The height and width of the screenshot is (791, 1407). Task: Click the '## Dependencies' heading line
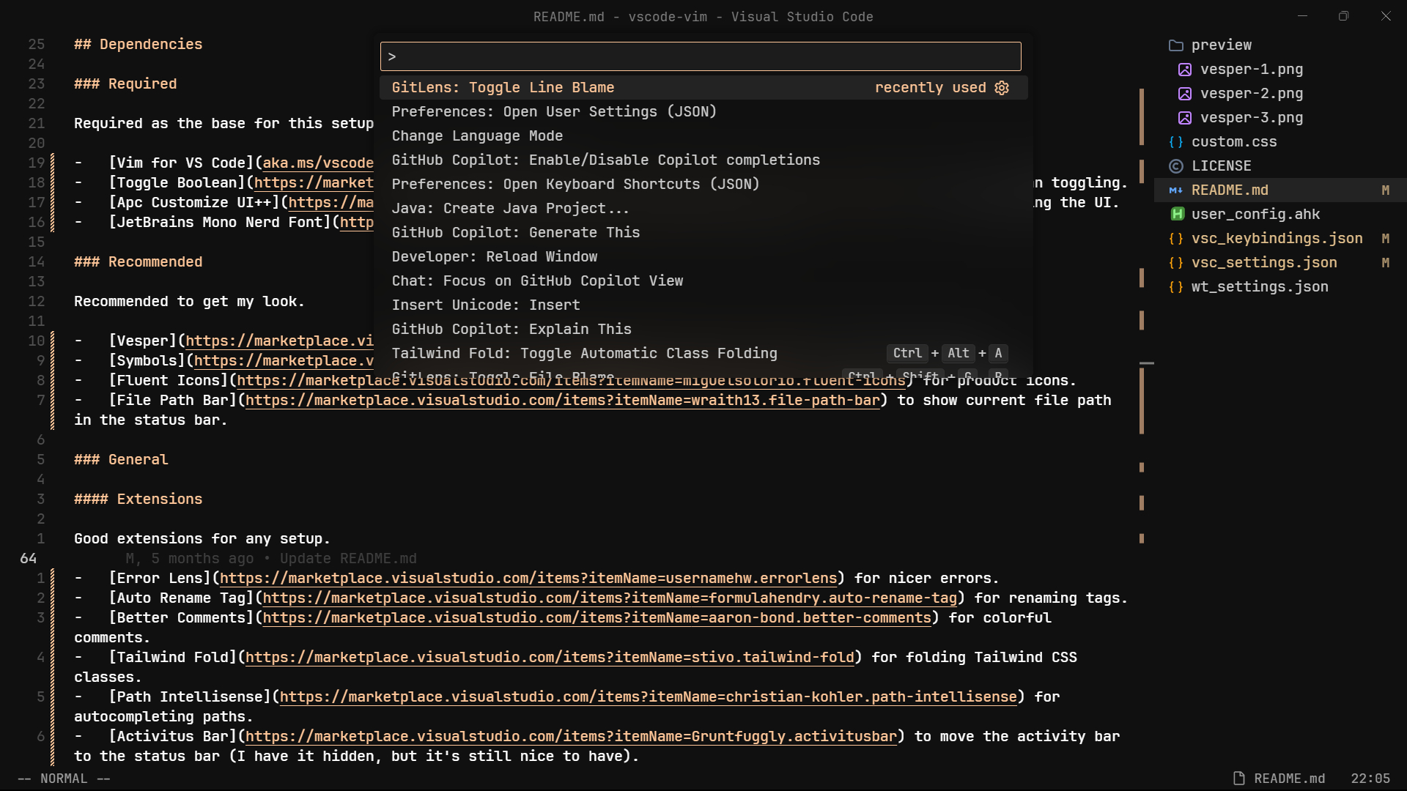click(x=138, y=45)
